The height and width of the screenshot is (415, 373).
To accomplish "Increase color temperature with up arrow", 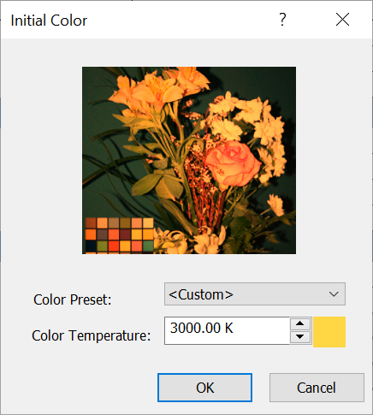I will [x=300, y=323].
